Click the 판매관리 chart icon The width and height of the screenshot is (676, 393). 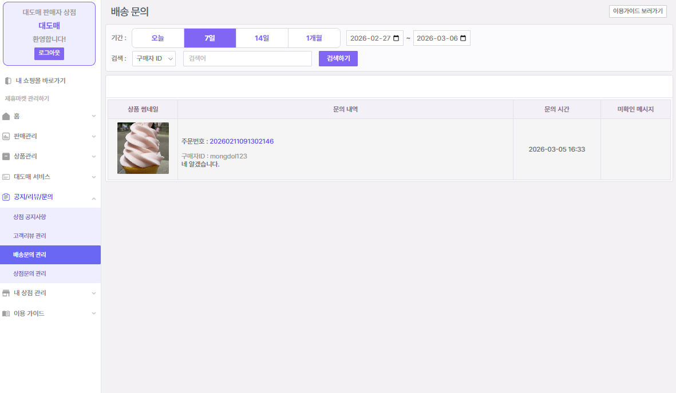(x=6, y=136)
